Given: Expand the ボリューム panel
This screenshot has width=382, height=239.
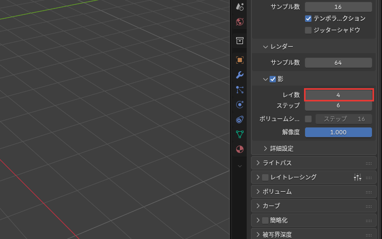Looking at the screenshot, I should click(258, 192).
